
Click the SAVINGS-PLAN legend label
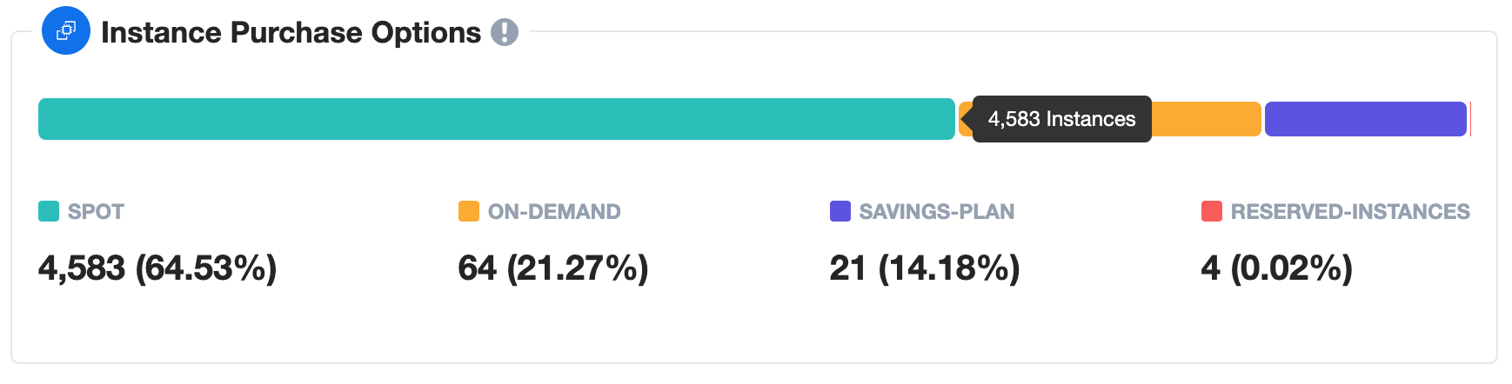pos(937,211)
